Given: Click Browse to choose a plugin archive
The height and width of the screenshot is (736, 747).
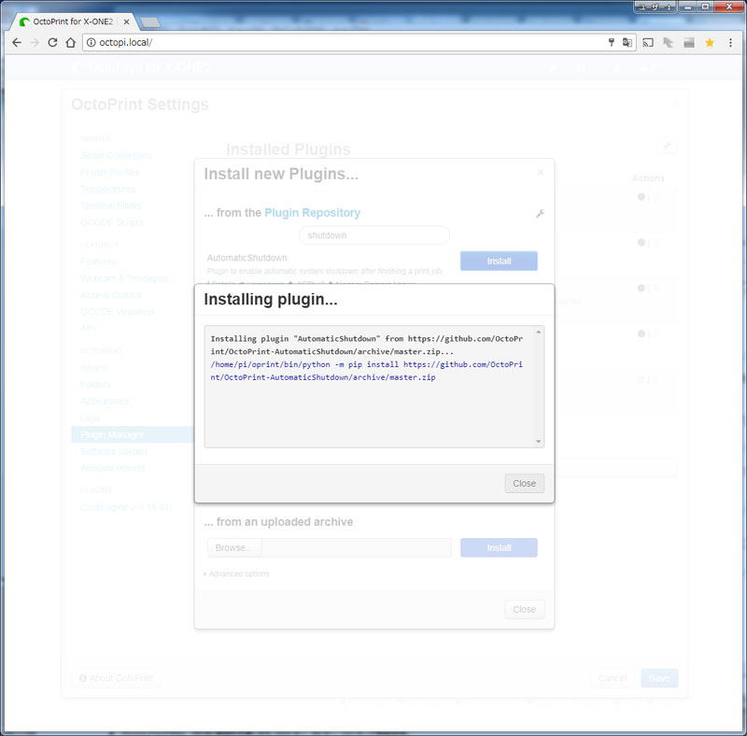Looking at the screenshot, I should point(233,547).
